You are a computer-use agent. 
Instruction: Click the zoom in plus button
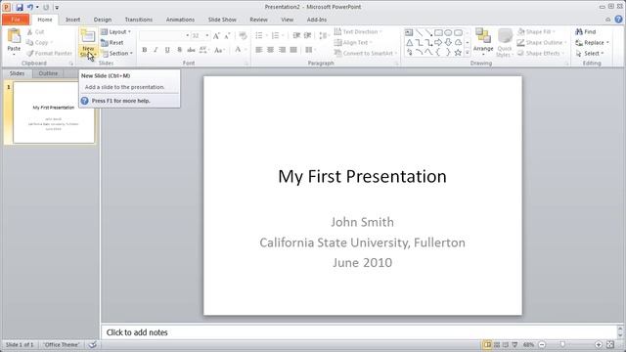(599, 344)
